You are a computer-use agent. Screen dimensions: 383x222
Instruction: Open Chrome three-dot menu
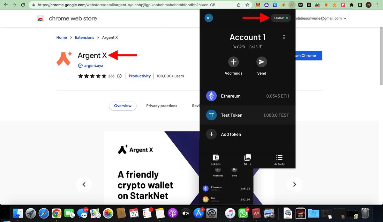(x=378, y=5)
